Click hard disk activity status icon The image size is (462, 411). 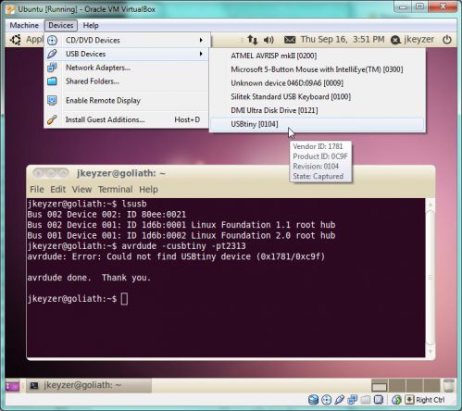[313, 400]
